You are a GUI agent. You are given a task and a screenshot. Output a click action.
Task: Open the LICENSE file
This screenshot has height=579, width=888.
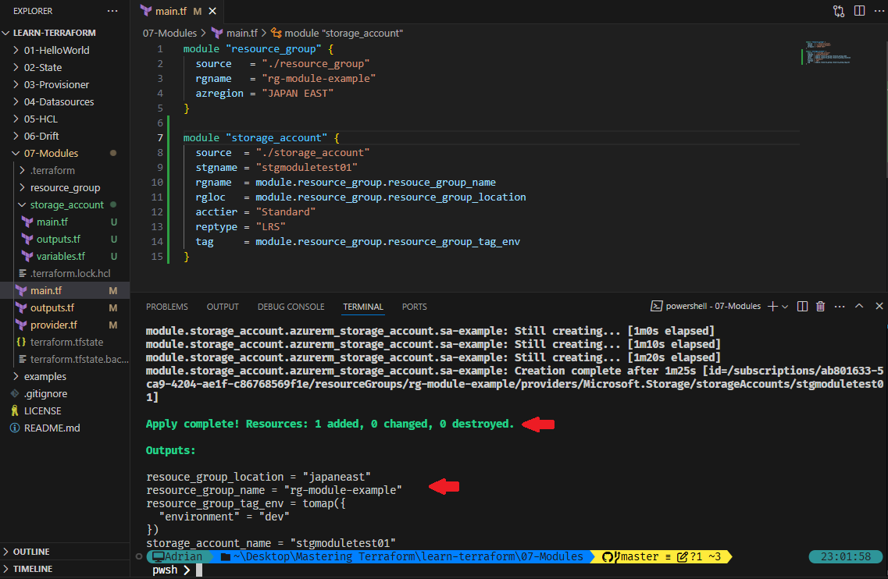[x=42, y=411]
